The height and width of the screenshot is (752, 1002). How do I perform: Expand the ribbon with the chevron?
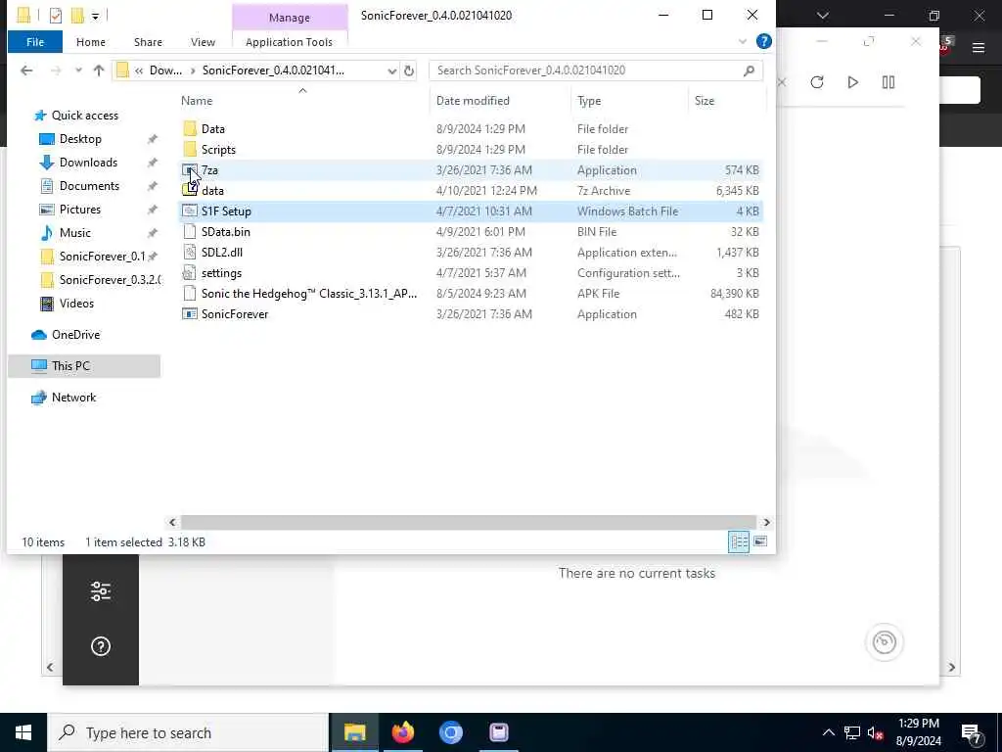click(x=743, y=41)
